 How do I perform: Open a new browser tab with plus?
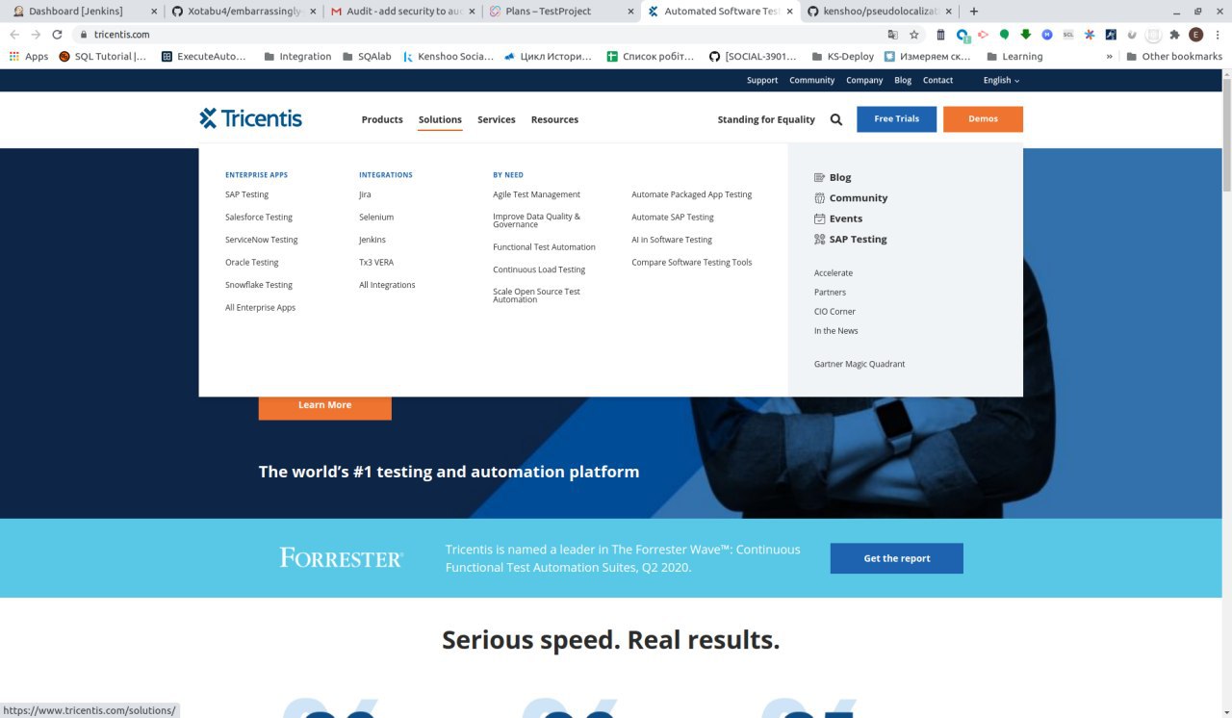[974, 12]
